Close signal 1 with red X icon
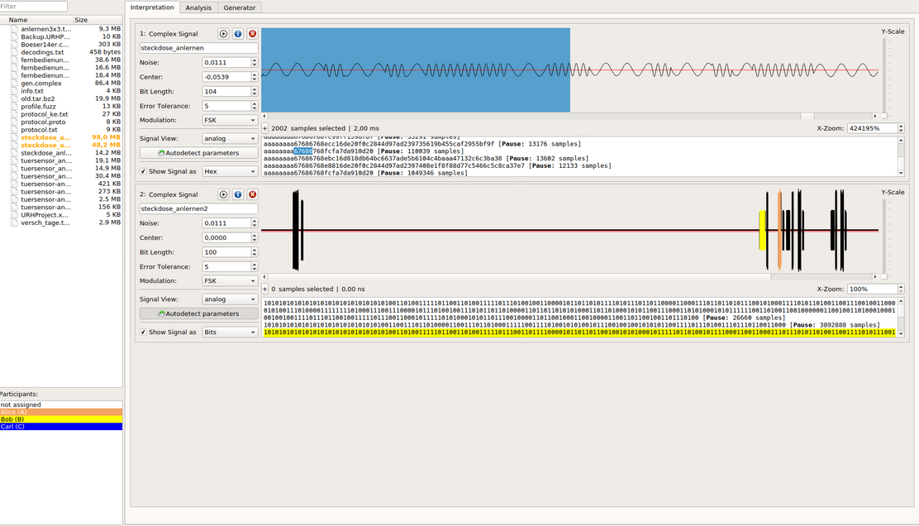 pos(253,34)
